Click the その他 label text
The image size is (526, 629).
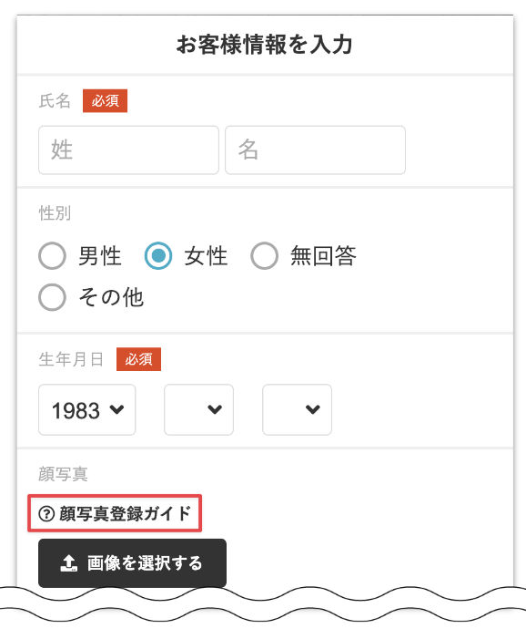[x=111, y=298]
